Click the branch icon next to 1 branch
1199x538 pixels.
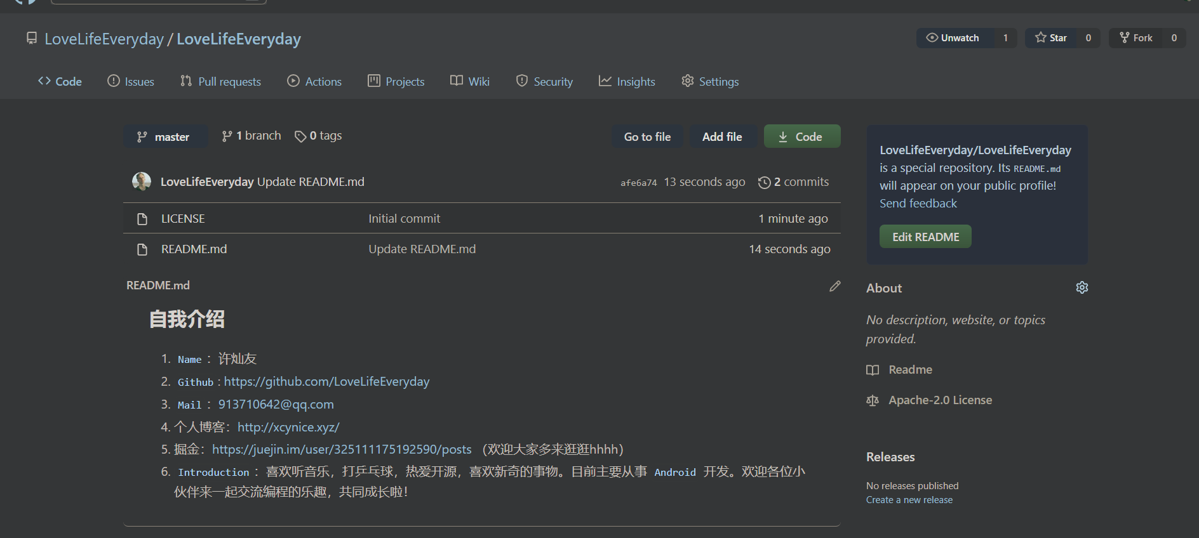pos(227,136)
